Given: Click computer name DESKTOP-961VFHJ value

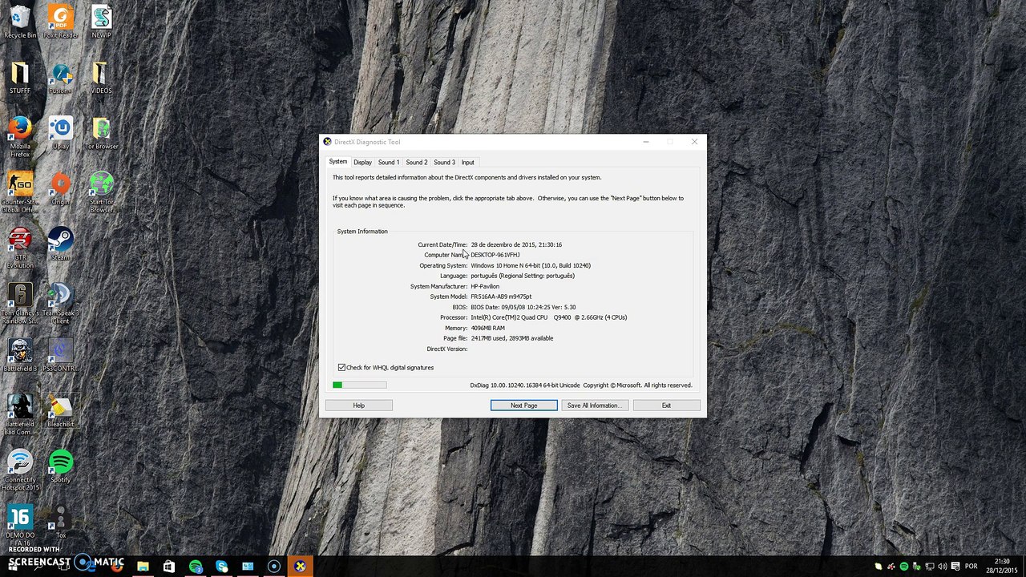Looking at the screenshot, I should 495,255.
